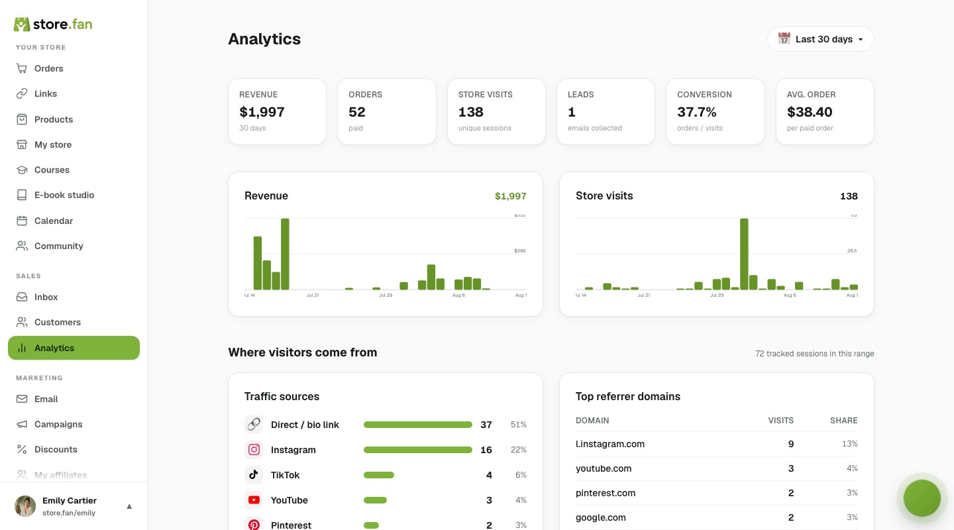Go to the Products section
The image size is (954, 530).
coord(74,119)
